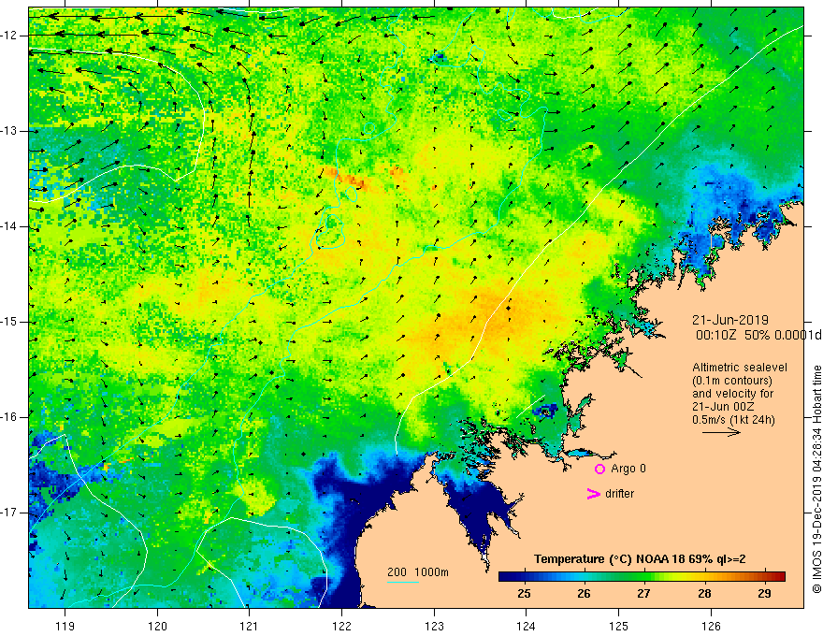Click the latitude axis label '-14'
This screenshot has height=636, width=823.
point(8,226)
